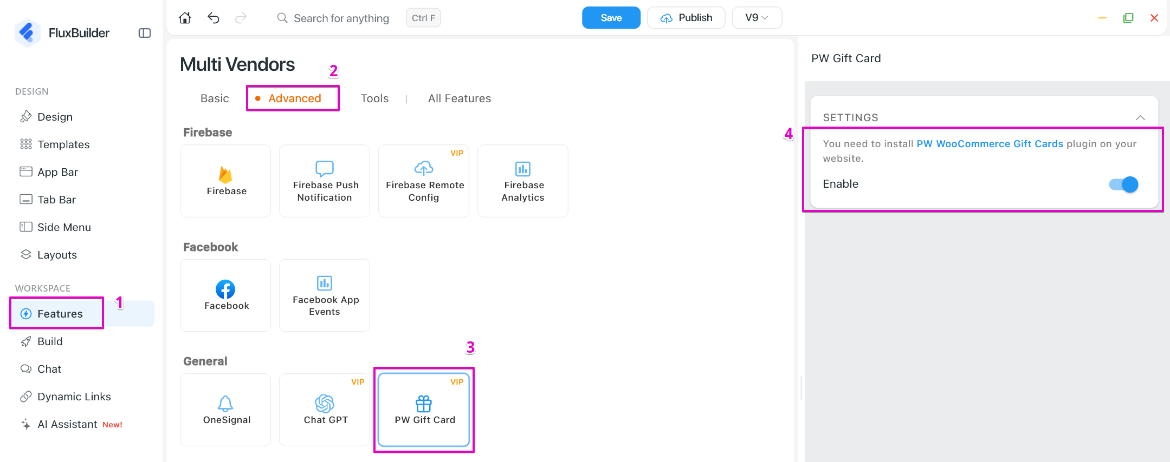
Task: Open the Features workspace item
Action: point(82,314)
